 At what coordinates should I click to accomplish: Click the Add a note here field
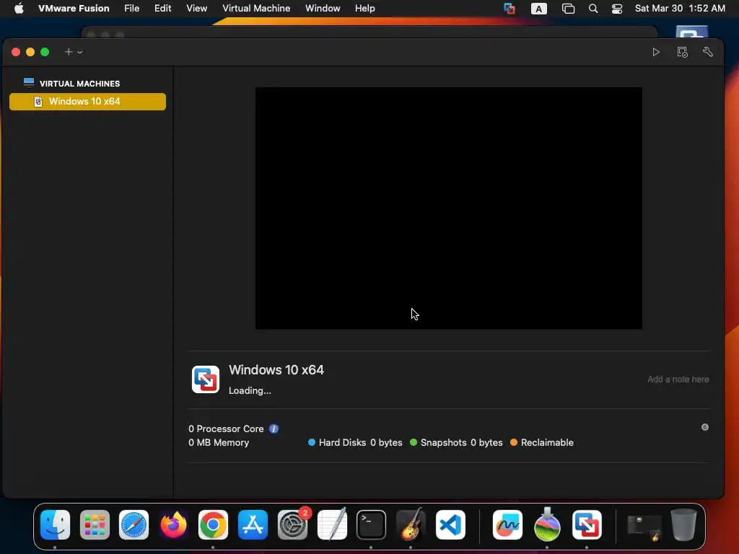(x=678, y=379)
